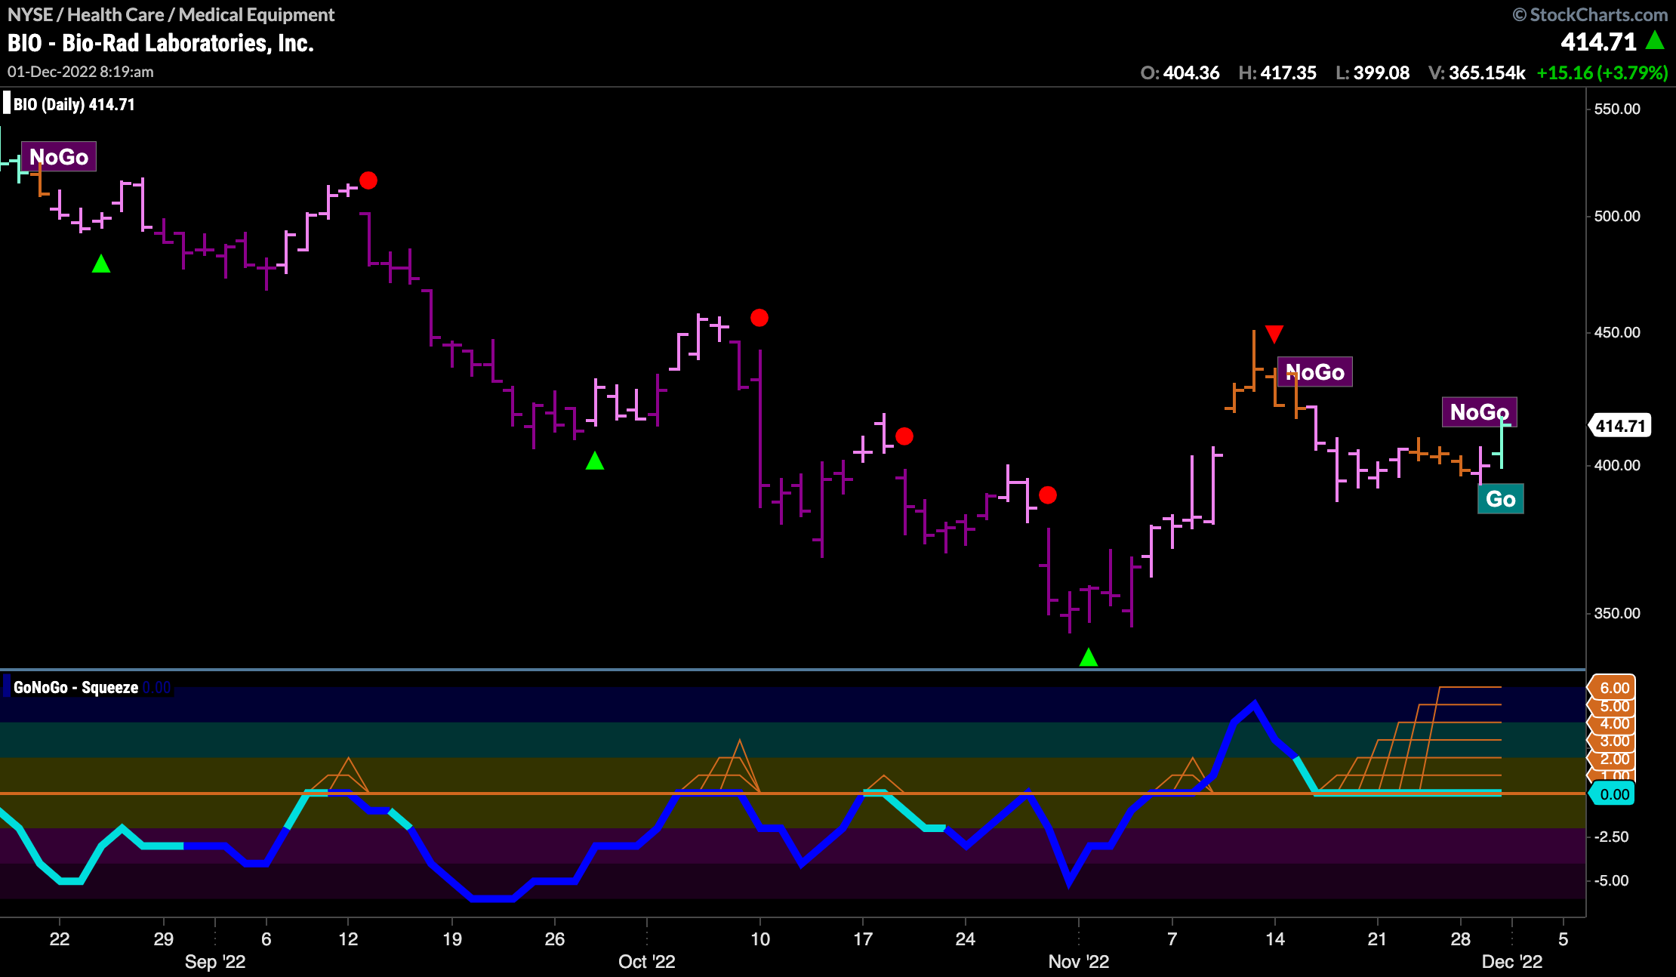Click the -5.00 squeeze axis label
The image size is (1676, 977).
1611,880
